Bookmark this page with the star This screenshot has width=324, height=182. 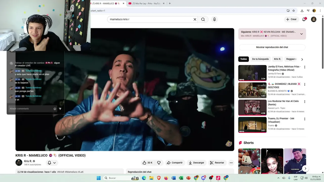point(294,11)
